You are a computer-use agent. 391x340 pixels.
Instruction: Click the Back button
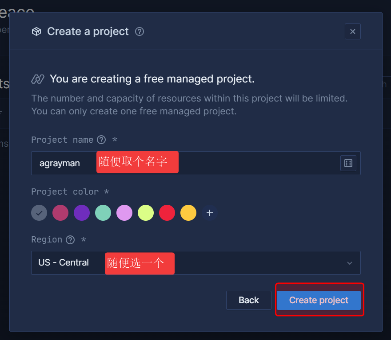pos(248,300)
